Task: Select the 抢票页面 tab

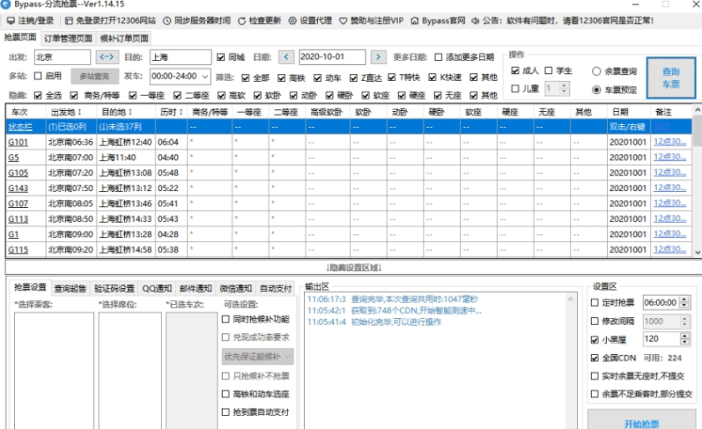Action: (x=20, y=37)
